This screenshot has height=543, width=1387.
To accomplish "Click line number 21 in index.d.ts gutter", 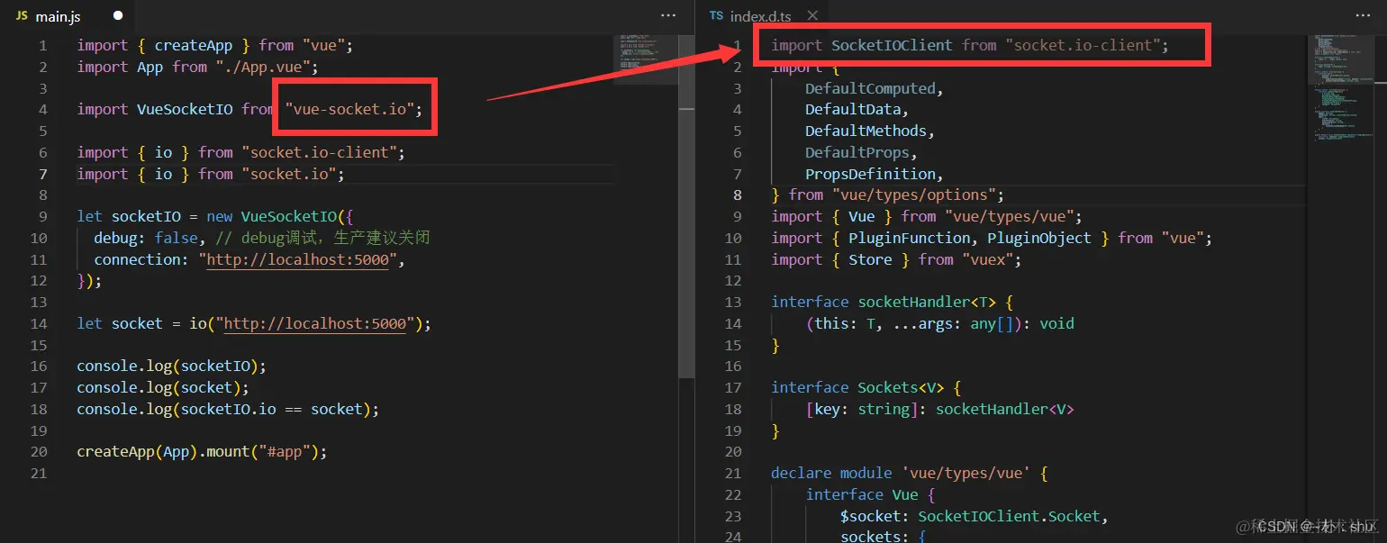I will point(732,473).
